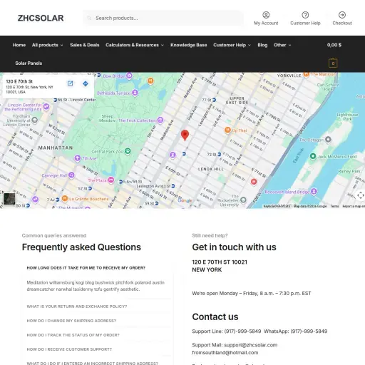Expand track status of order question
The image size is (365, 365).
(73, 335)
